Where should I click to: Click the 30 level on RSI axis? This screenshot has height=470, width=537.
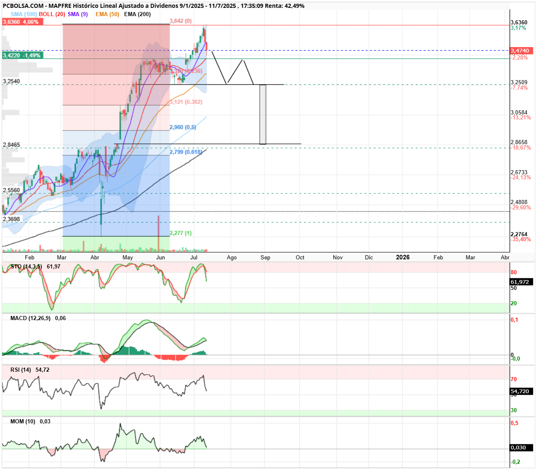coord(514,411)
